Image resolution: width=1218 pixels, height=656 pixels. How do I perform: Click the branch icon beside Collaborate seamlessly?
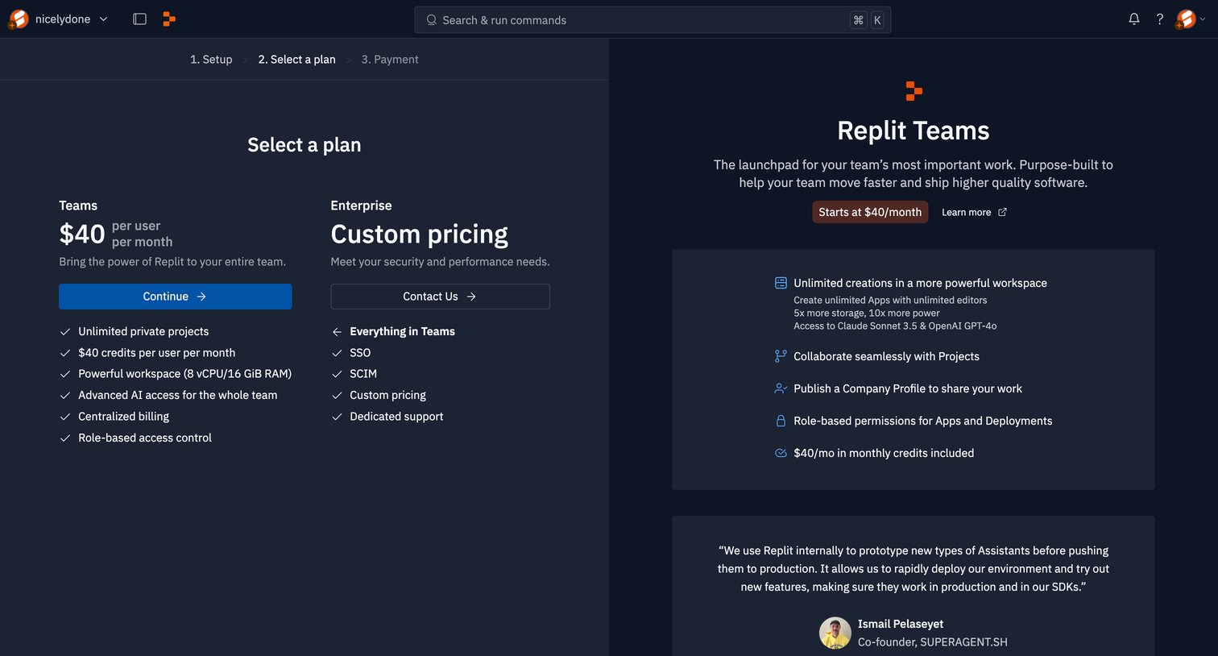781,356
